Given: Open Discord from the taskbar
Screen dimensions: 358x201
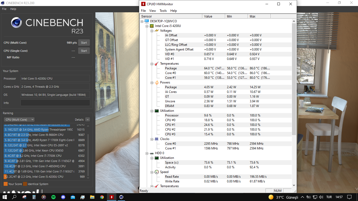Looking at the screenshot, I should [x=63, y=197].
